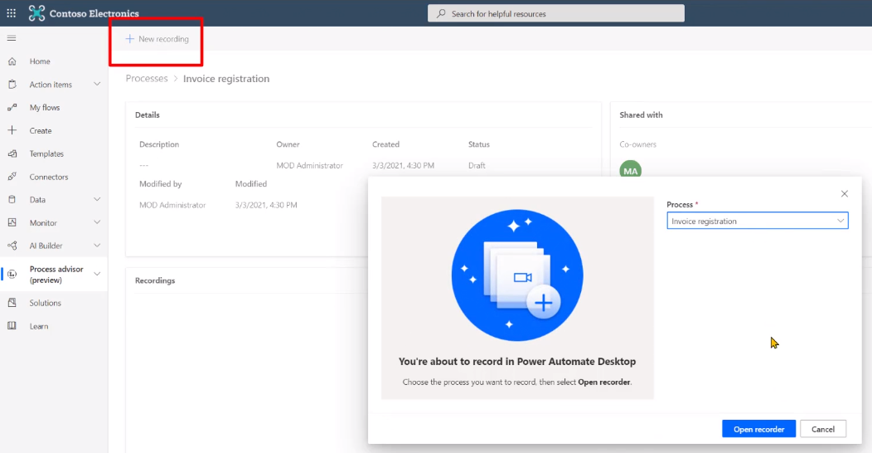
Task: Click the Learn book icon
Action: click(12, 326)
